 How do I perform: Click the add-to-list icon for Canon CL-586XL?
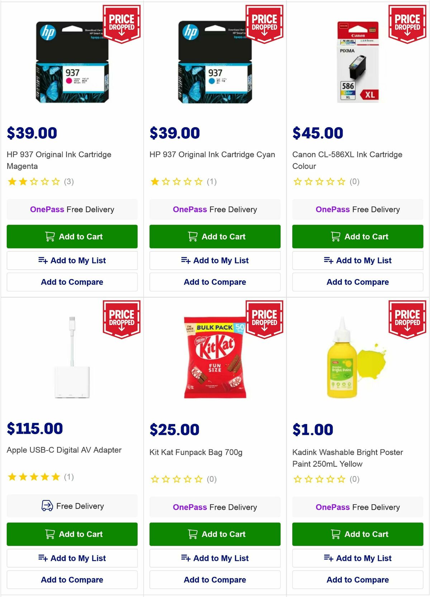(x=328, y=260)
